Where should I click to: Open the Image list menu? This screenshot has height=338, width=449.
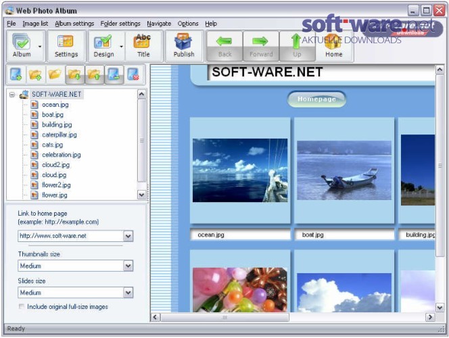click(35, 24)
